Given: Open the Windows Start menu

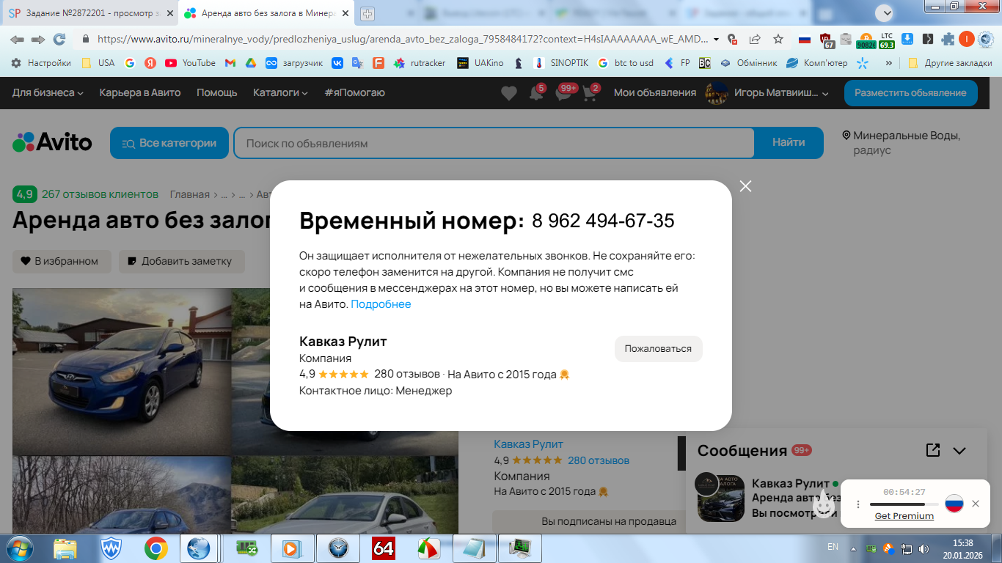Looking at the screenshot, I should click(x=19, y=548).
